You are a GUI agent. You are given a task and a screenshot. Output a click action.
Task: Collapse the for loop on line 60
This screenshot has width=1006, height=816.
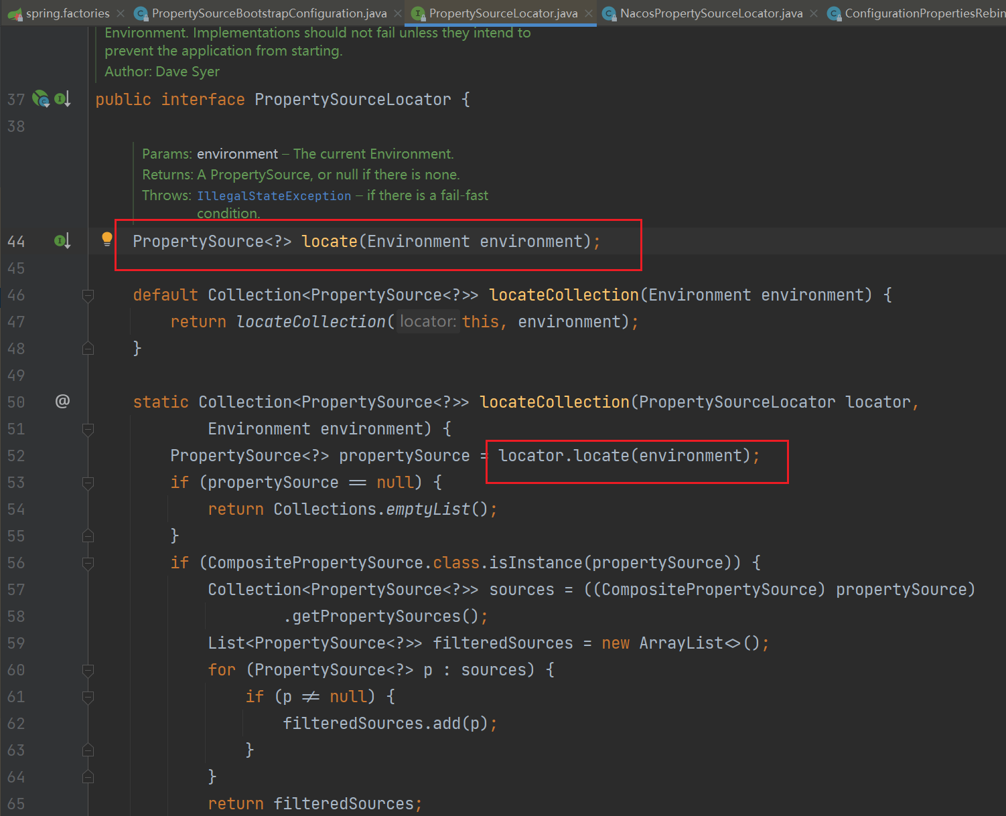pyautogui.click(x=88, y=669)
